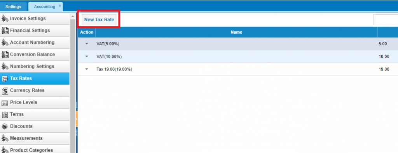Open the Terms section
The width and height of the screenshot is (398, 153).
(x=35, y=115)
